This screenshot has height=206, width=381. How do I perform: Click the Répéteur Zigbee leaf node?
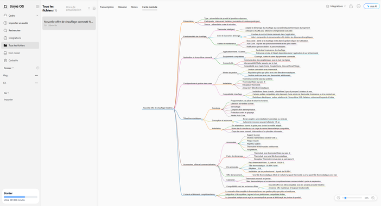click(x=253, y=144)
